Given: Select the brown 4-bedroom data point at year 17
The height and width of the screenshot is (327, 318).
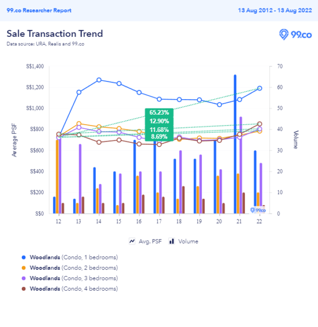Looking at the screenshot, I should click(x=159, y=144).
